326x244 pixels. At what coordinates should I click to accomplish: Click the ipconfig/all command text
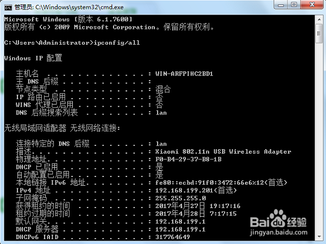click(x=117, y=42)
